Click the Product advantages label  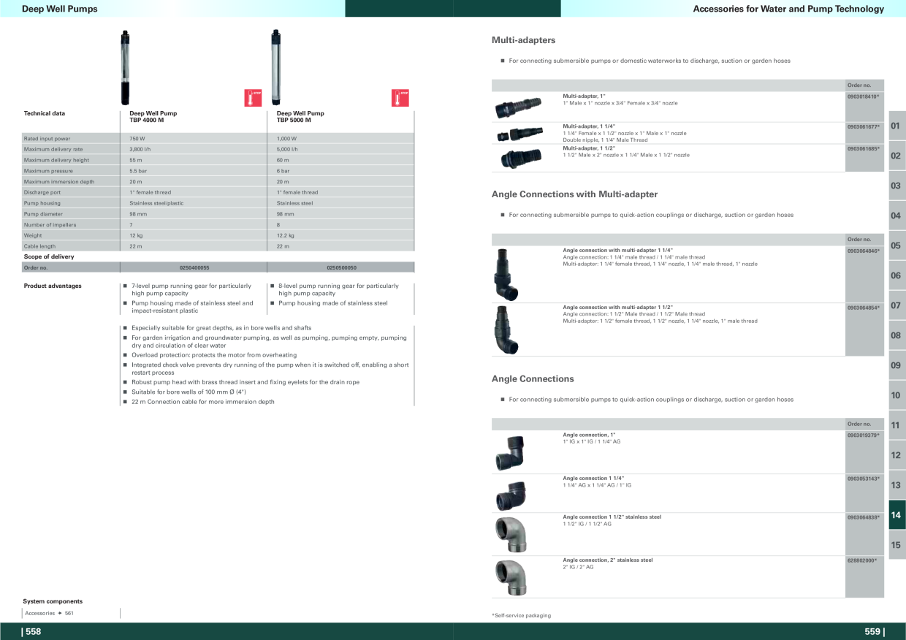pyautogui.click(x=53, y=286)
